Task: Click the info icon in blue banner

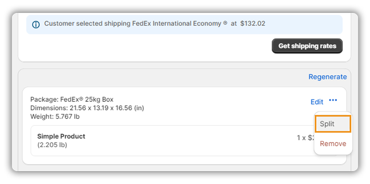Action: [36, 24]
